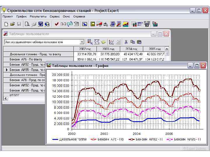Image resolution: width=210 pixels, height=157 pixels.
Task: Show line graph via chart icon
Action: point(111,42)
